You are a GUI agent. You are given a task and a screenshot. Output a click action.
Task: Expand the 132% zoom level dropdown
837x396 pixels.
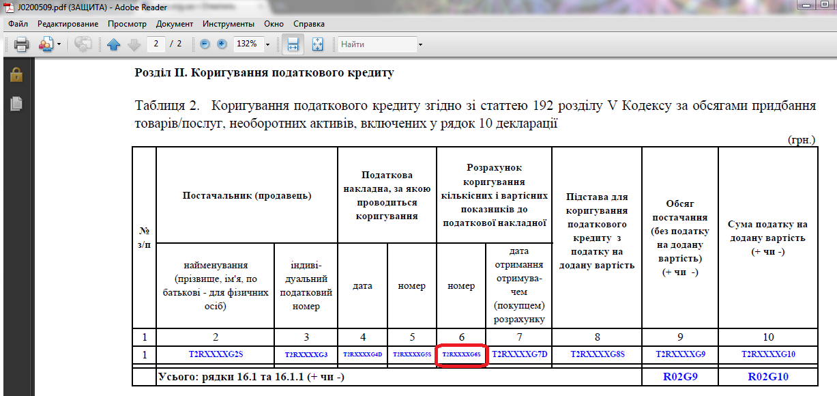tap(267, 44)
